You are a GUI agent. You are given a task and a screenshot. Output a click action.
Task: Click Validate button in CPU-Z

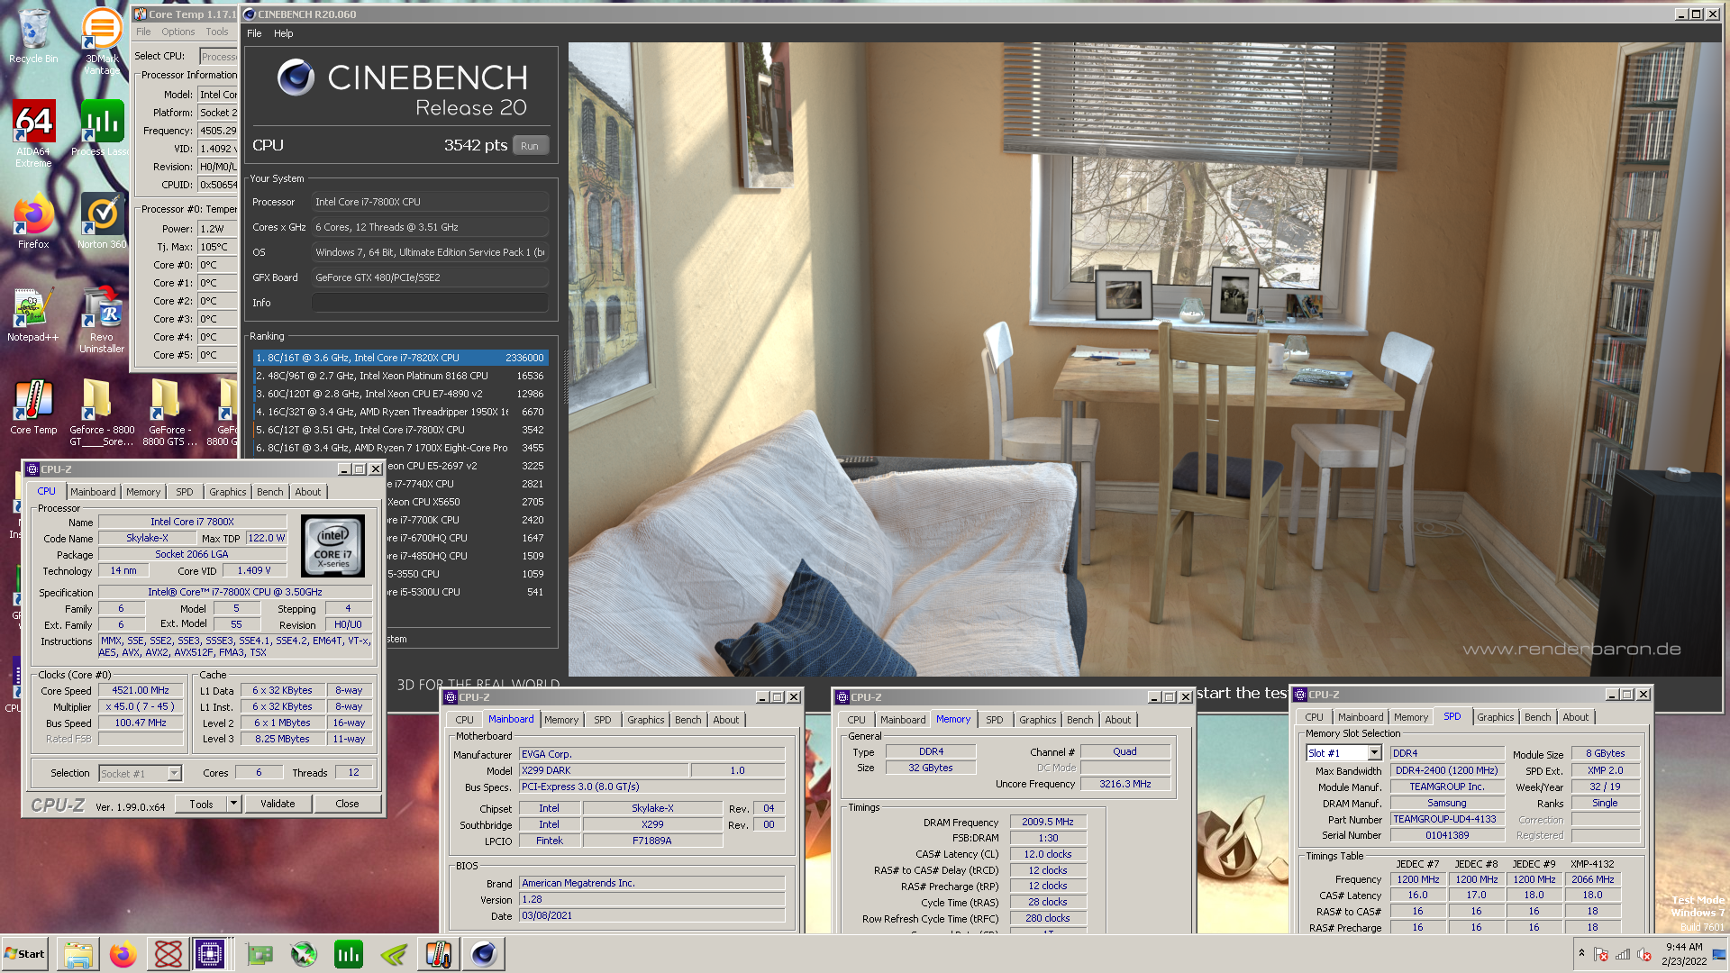(278, 804)
